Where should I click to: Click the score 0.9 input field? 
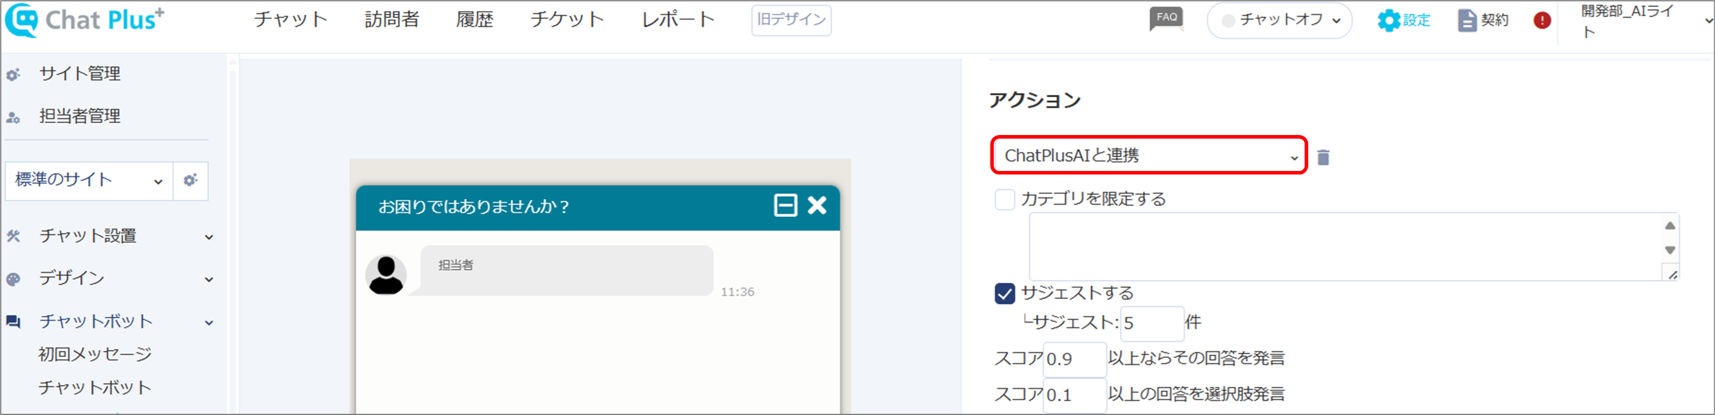tap(1075, 359)
